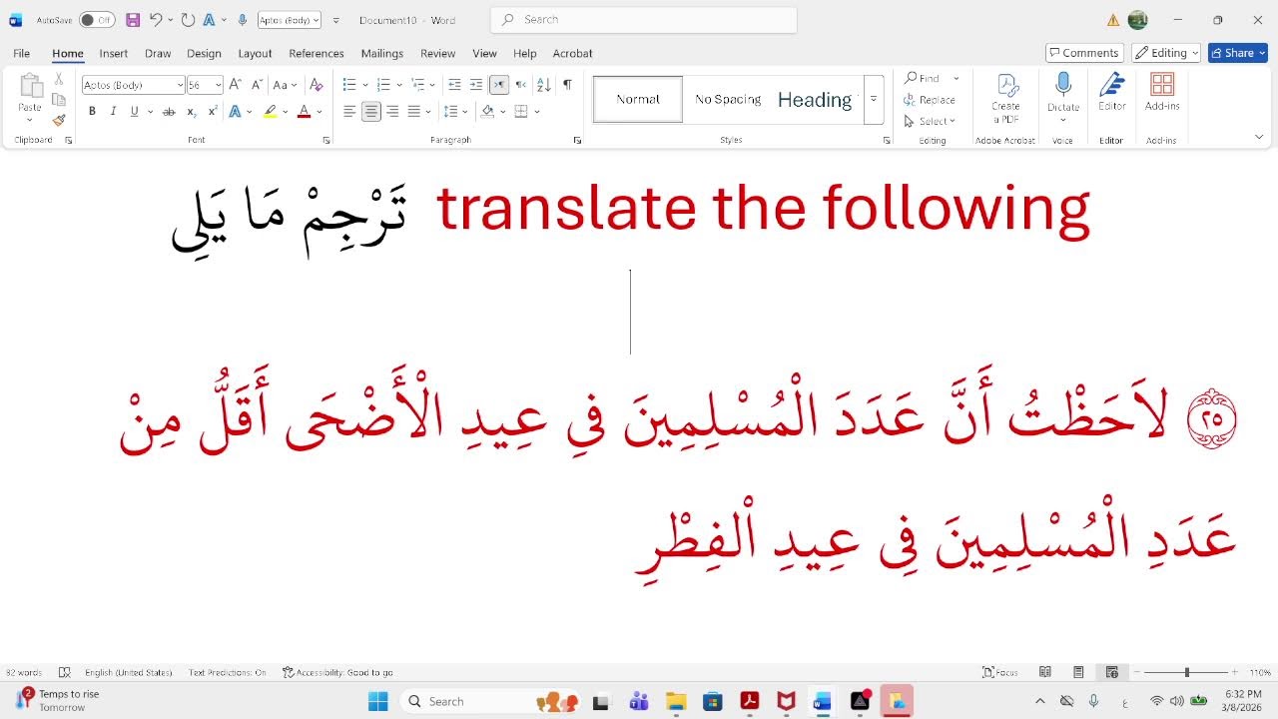Toggle right-to-left text direction
1278x719 pixels.
(x=520, y=85)
